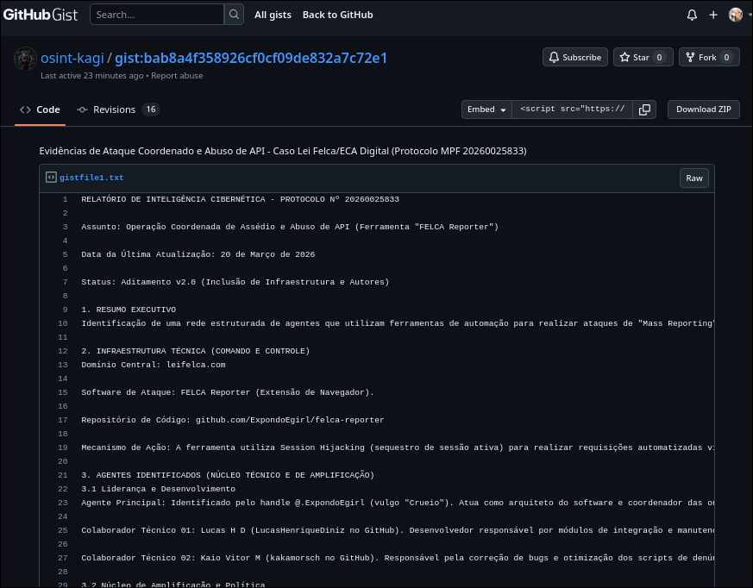The height and width of the screenshot is (588, 753).
Task: Open the GitHub Gist logo homepage
Action: coord(41,15)
